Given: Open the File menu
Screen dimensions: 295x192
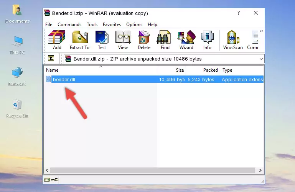Looking at the screenshot, I should pos(49,25).
